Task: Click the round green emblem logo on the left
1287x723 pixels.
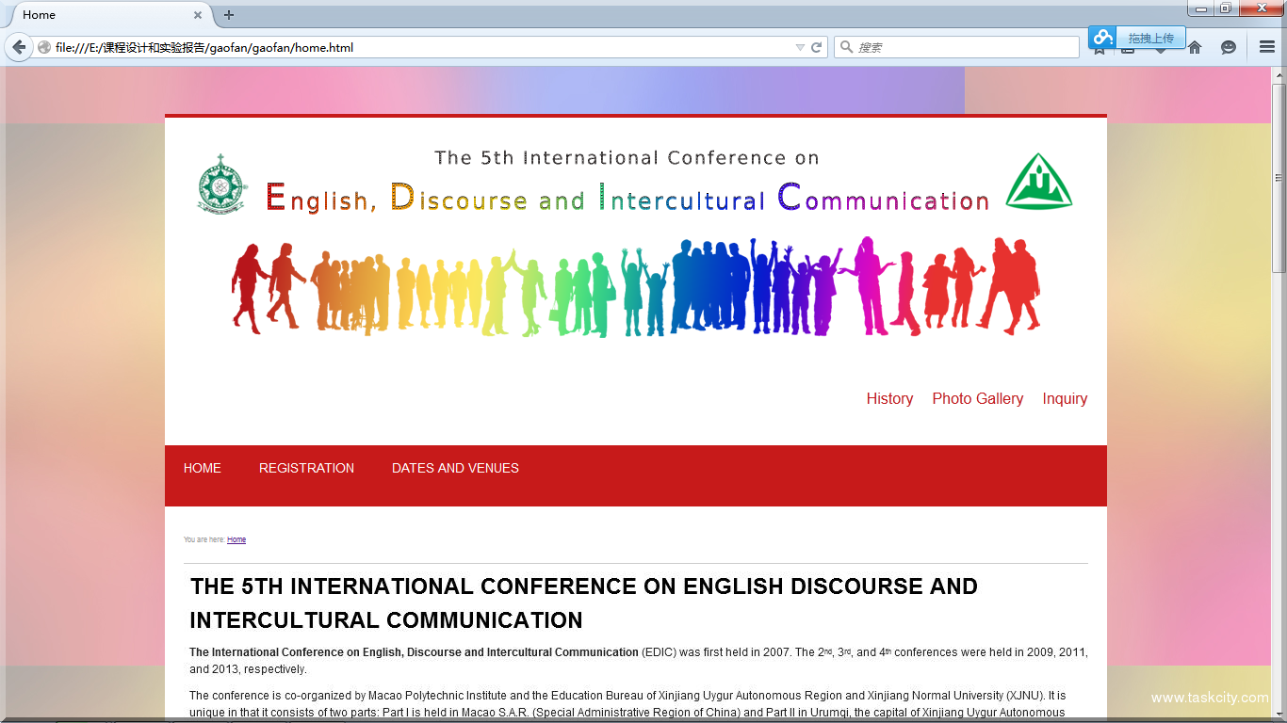Action: pyautogui.click(x=221, y=184)
